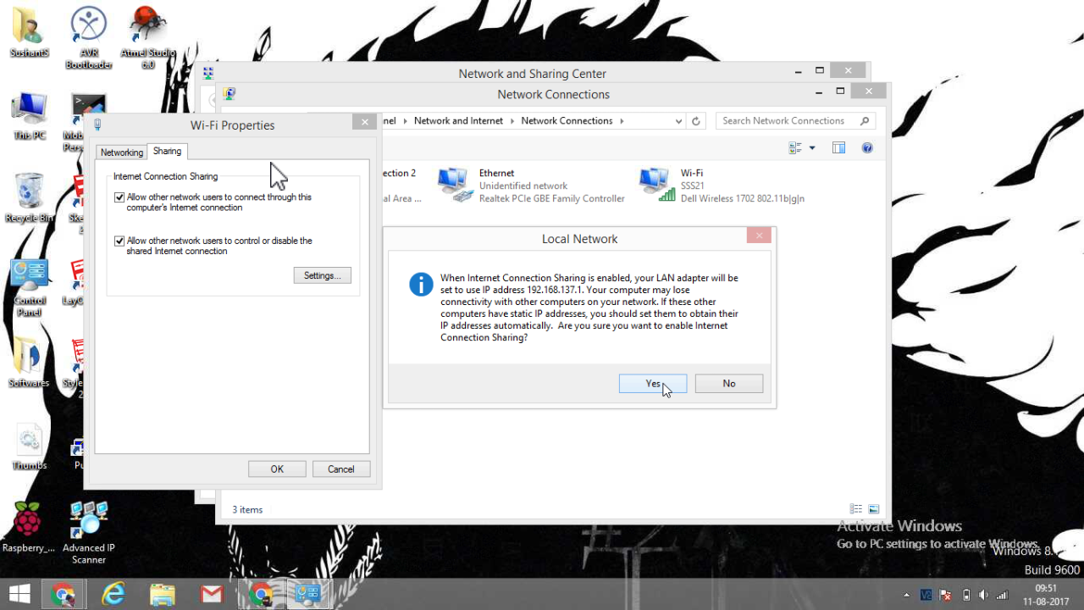Open Gmail shortcut on the taskbar

click(212, 594)
